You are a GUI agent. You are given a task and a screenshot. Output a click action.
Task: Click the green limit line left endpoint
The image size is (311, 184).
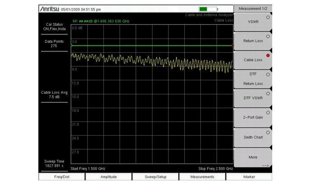pyautogui.click(x=71, y=46)
